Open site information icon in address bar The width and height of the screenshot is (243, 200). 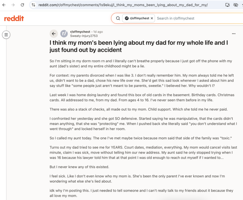pos(33,5)
